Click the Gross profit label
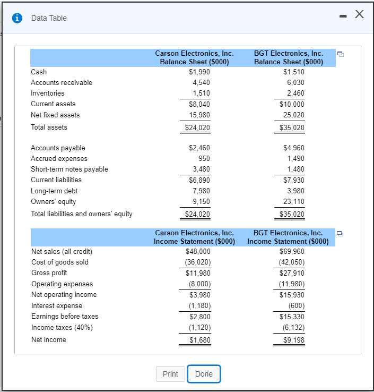 [49, 272]
